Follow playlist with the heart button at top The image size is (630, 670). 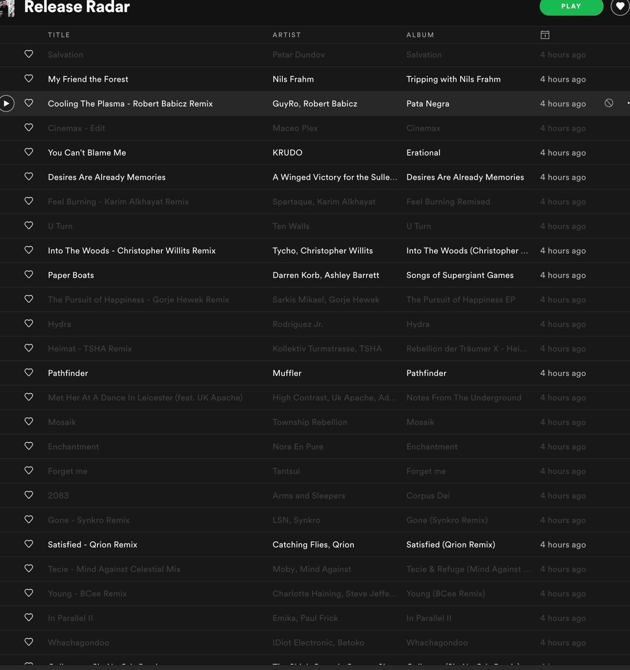620,7
